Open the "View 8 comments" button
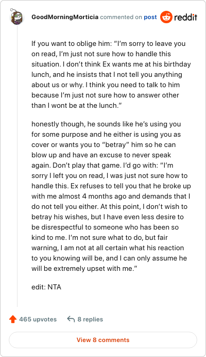The height and width of the screenshot is (357, 206). click(103, 340)
